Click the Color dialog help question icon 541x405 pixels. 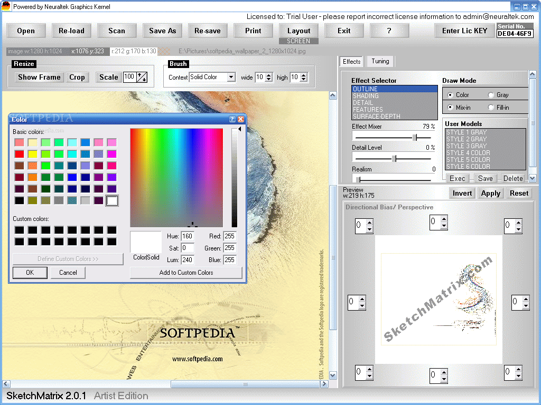click(232, 119)
